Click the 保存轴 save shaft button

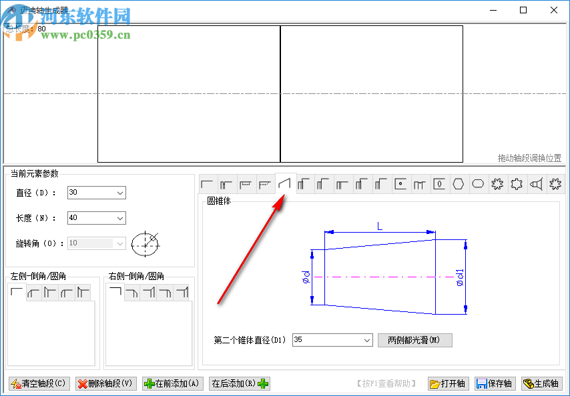tap(495, 383)
